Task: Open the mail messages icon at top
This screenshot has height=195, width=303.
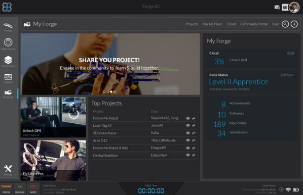Action: (x=277, y=7)
